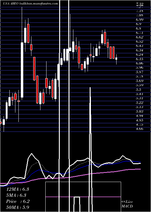The width and height of the screenshot is (151, 212).
Task: Click the 6.43 price axis label
Action: pyautogui.click(x=140, y=46)
